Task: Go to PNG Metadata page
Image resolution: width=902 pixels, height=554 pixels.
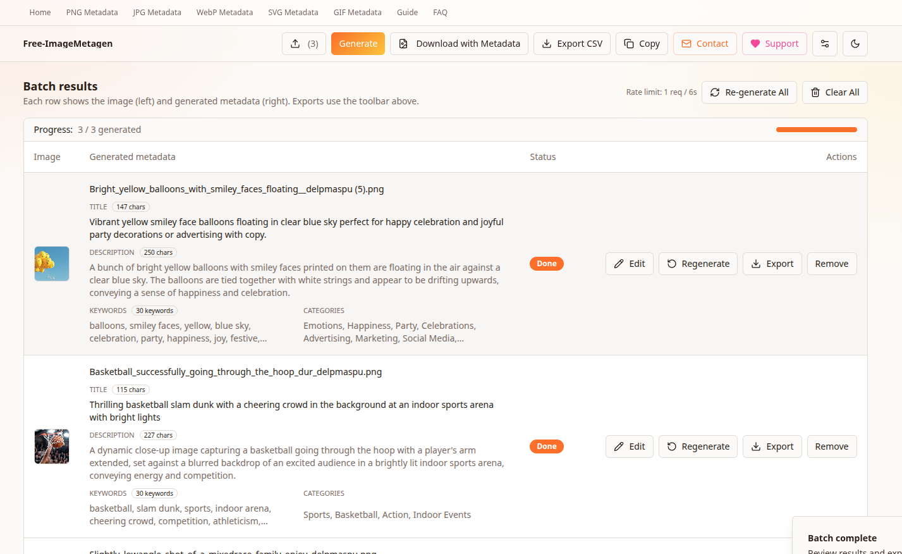Action: click(x=92, y=13)
